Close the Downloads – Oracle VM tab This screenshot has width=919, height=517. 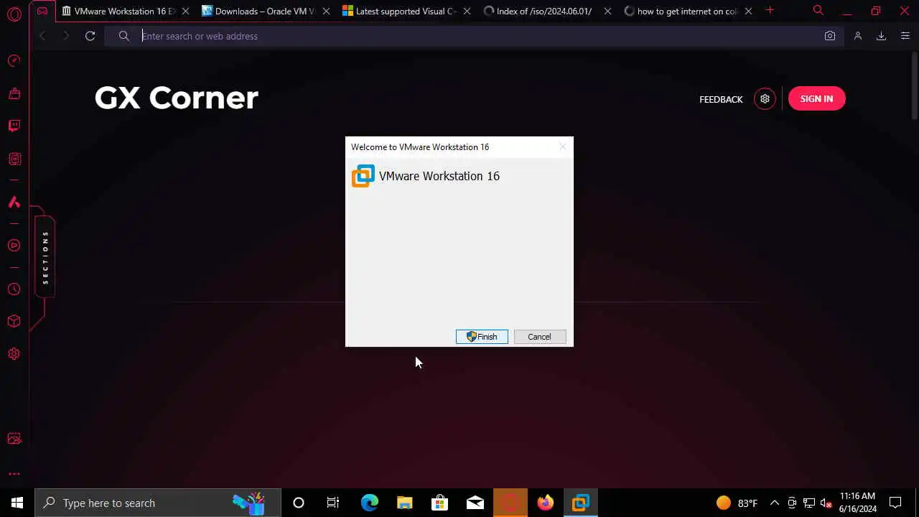(326, 11)
